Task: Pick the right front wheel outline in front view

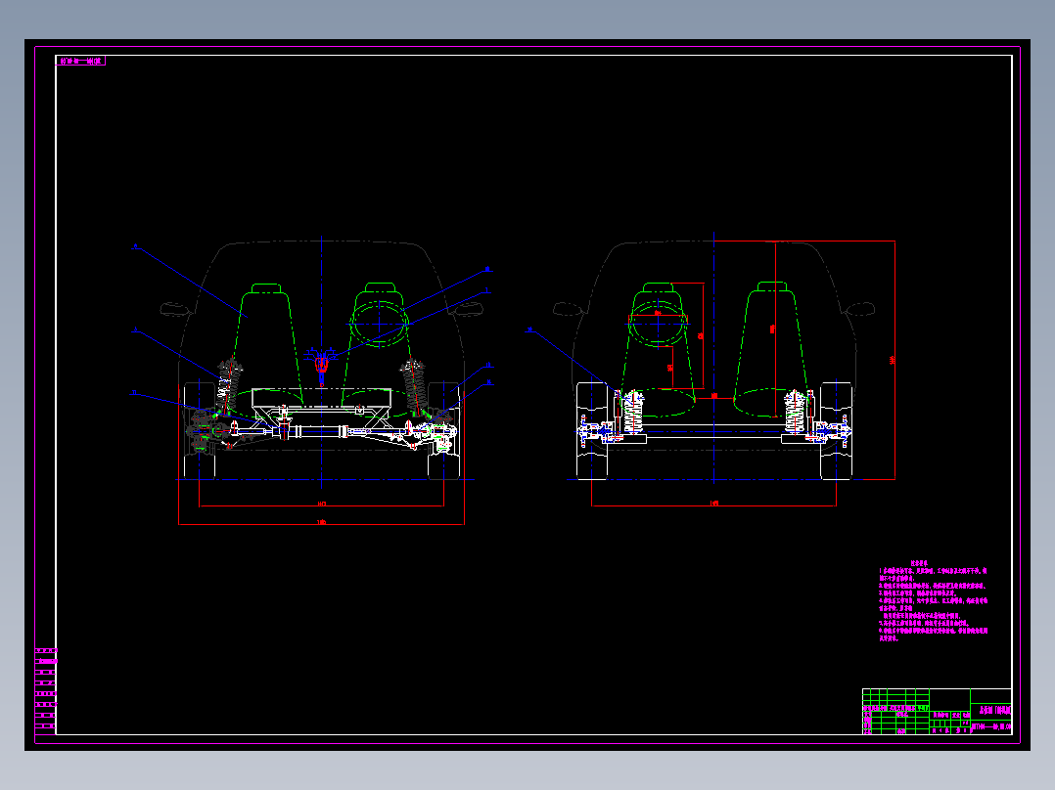Action: (444, 430)
